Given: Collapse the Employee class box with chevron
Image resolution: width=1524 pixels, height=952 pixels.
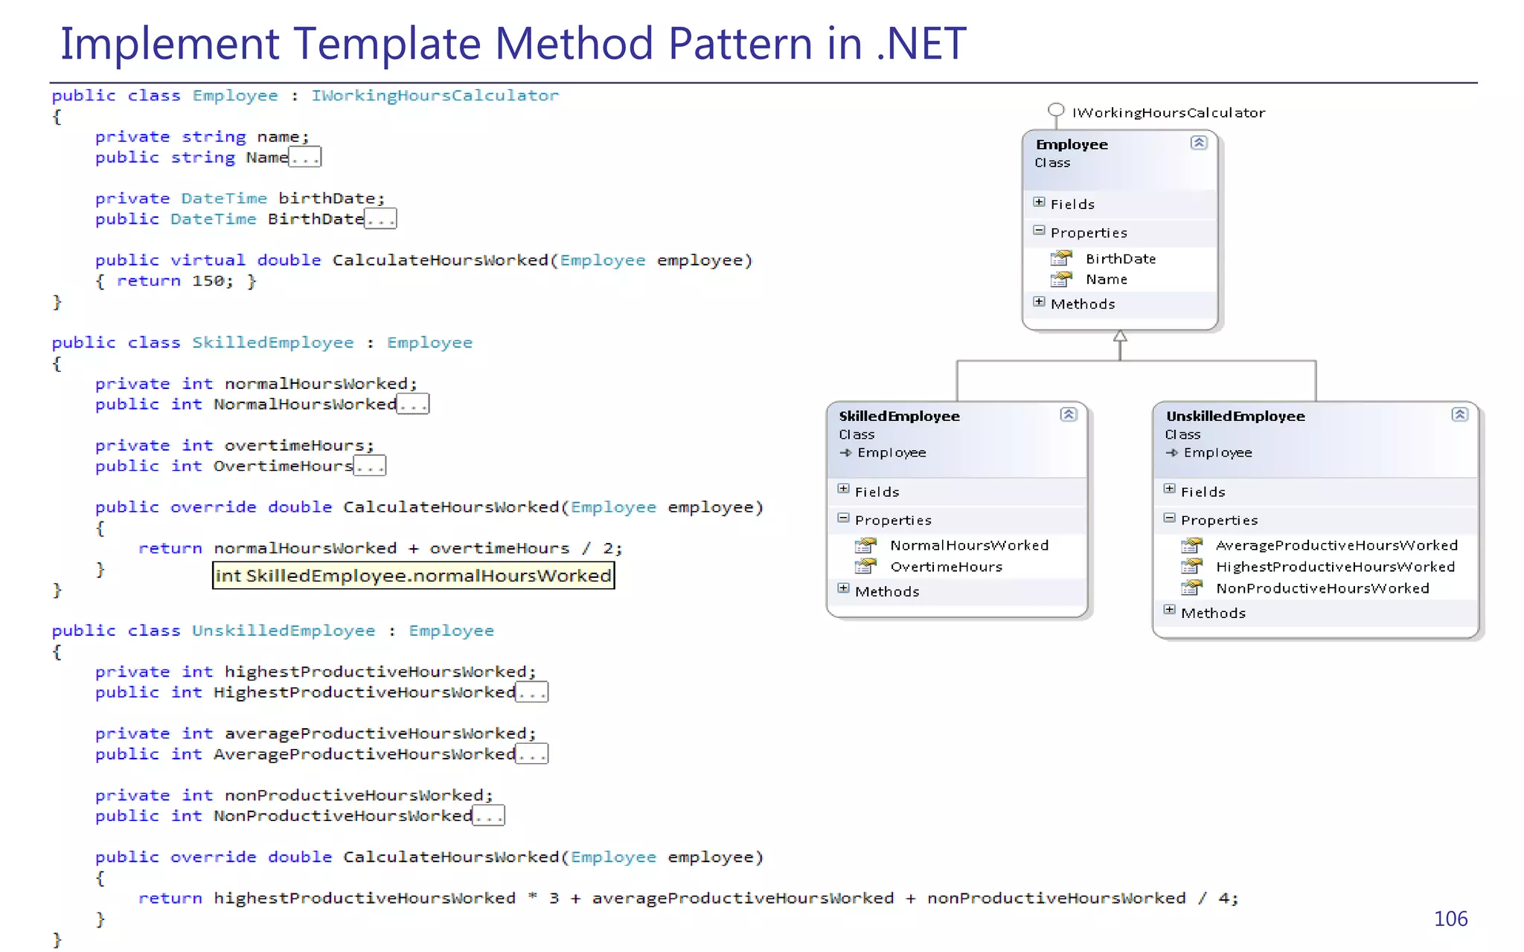Looking at the screenshot, I should pyautogui.click(x=1198, y=143).
